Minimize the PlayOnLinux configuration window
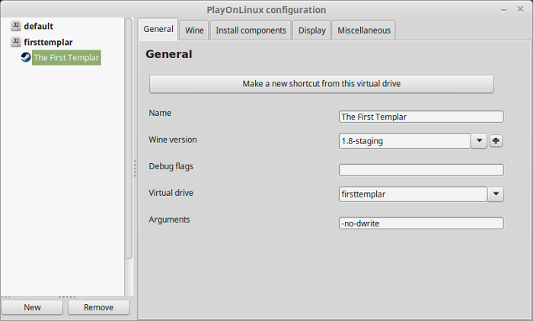 [x=504, y=10]
